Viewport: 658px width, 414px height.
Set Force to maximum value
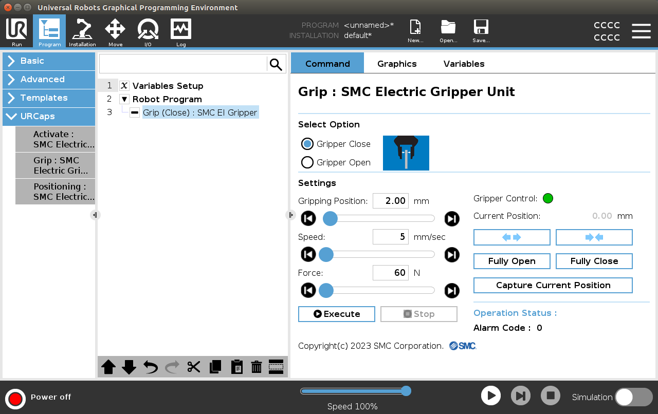(x=452, y=291)
